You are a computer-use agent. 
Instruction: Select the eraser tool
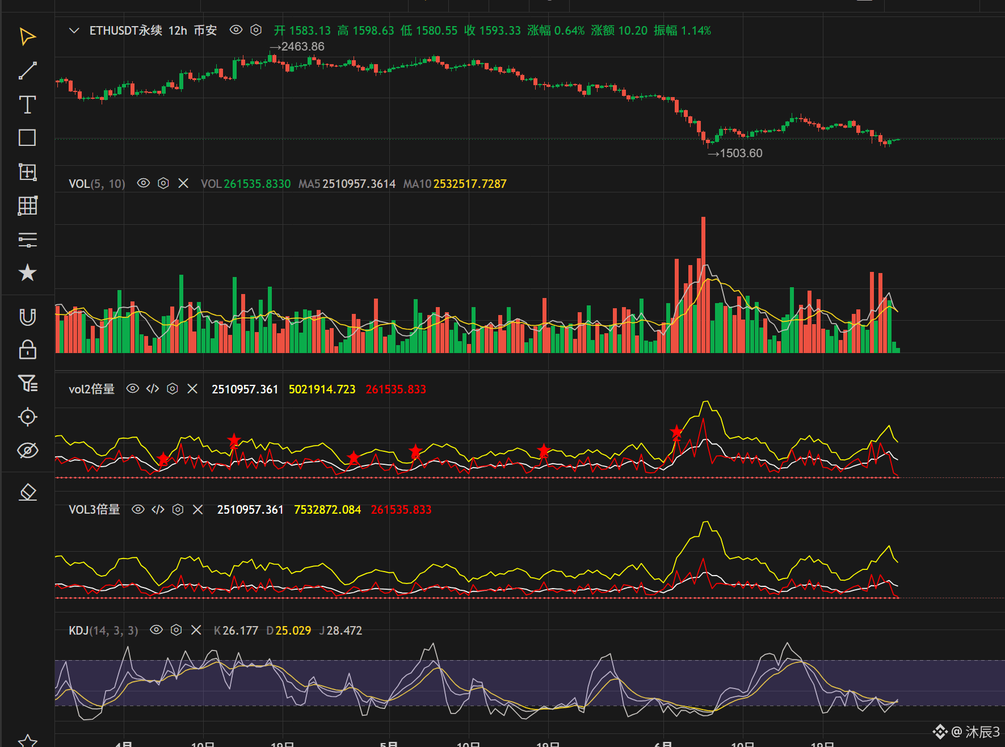coord(27,492)
